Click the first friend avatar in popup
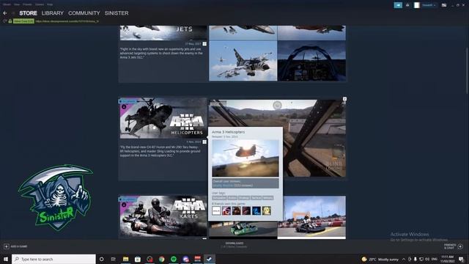 coord(216,210)
